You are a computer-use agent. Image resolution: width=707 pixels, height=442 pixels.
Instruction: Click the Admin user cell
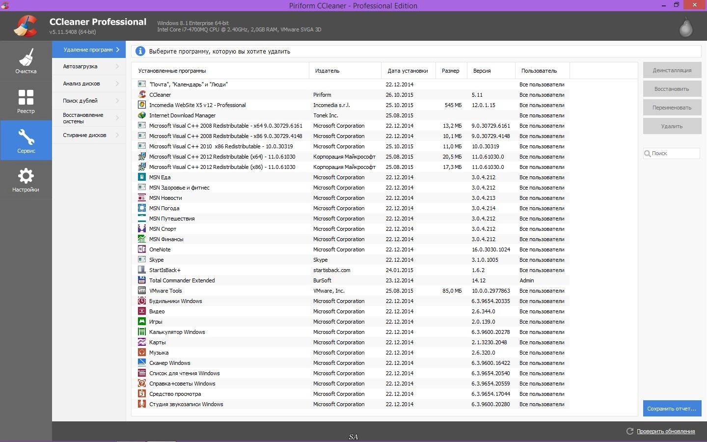click(x=527, y=280)
